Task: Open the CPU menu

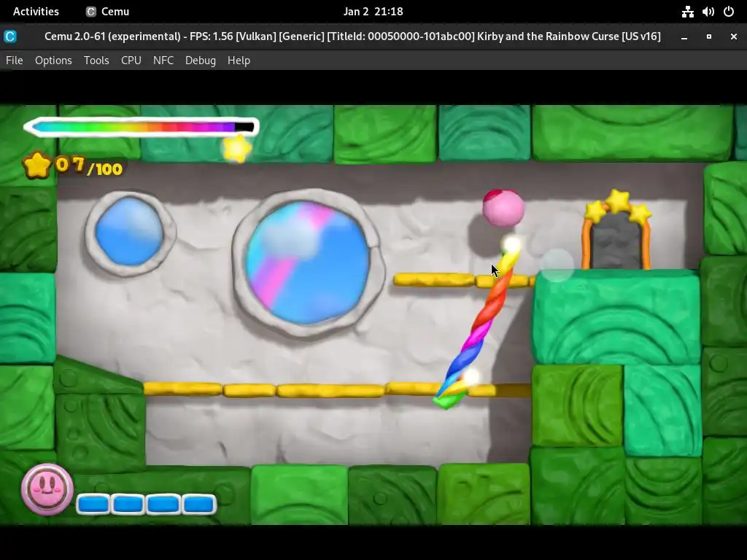Action: click(x=131, y=61)
